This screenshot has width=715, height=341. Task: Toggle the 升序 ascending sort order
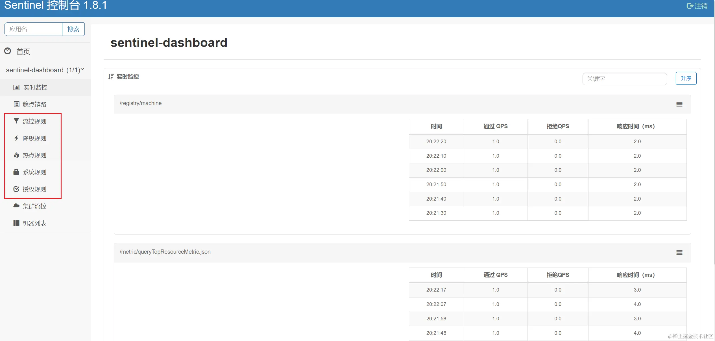click(x=686, y=78)
